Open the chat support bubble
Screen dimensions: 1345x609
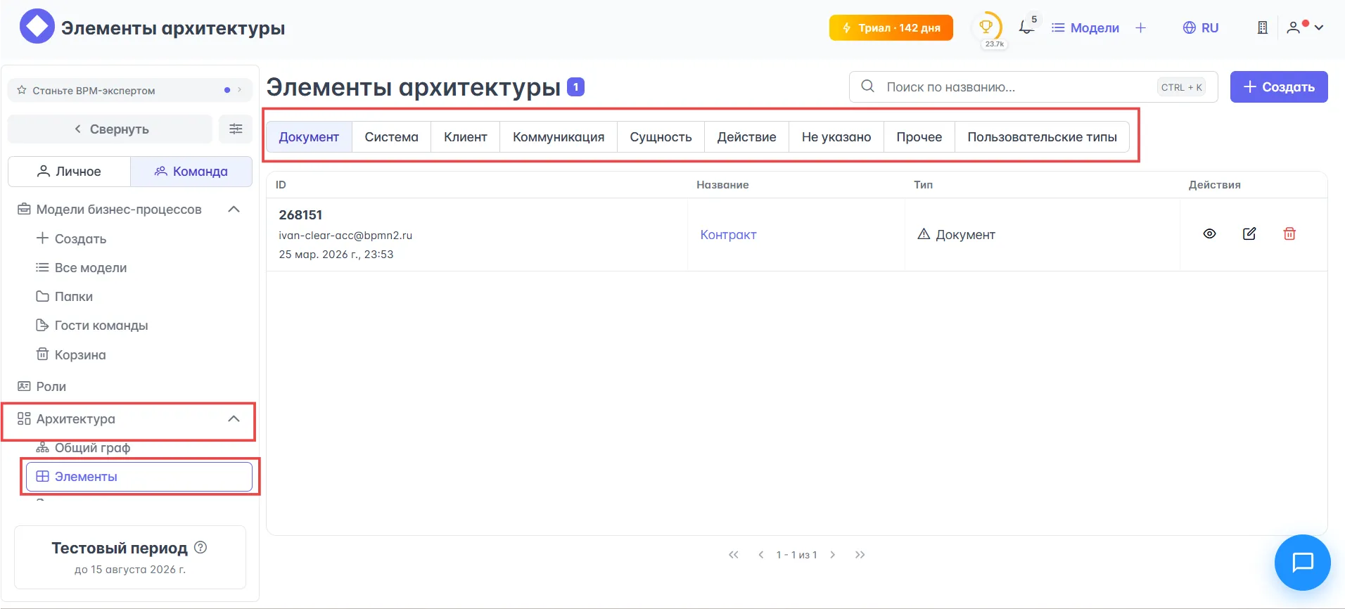[x=1302, y=563]
